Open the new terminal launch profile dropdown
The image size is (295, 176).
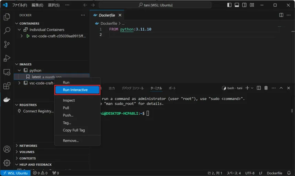click(252, 88)
